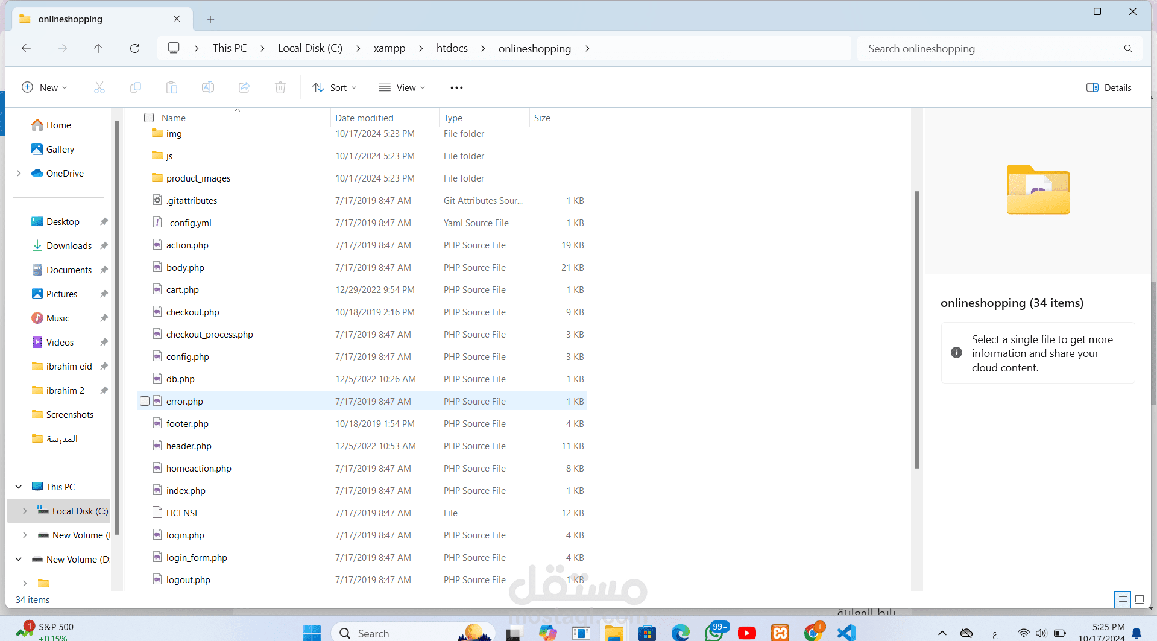Tick the checkbox for error.php

coord(145,401)
